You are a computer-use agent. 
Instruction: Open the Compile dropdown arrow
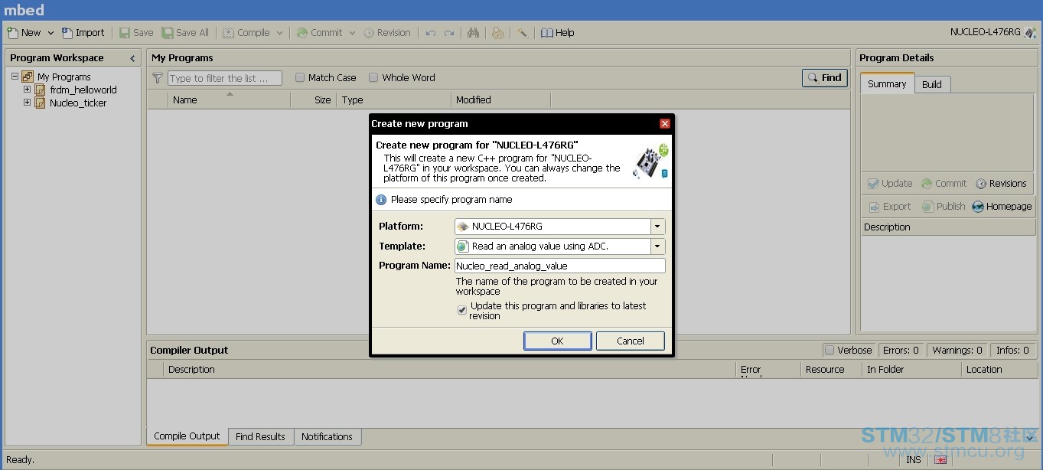279,33
